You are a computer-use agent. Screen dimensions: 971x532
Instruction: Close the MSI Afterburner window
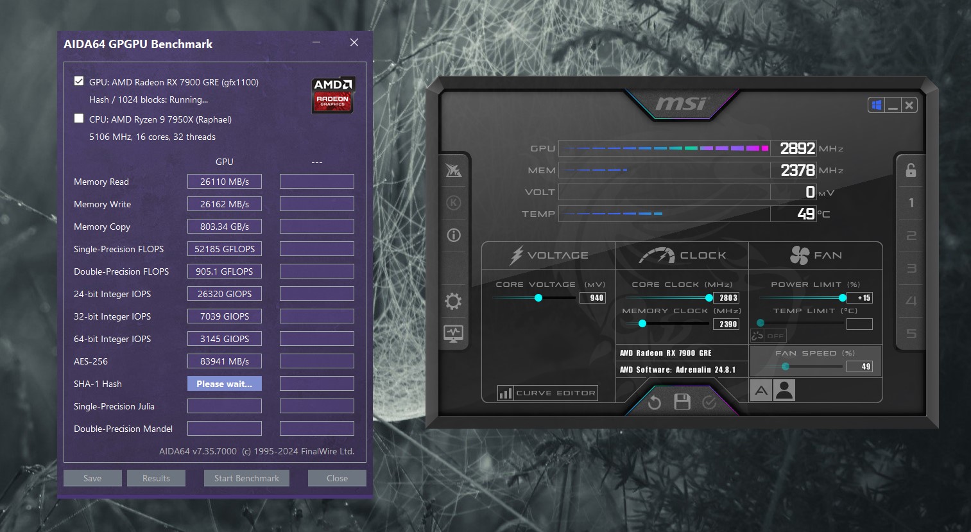pos(909,105)
